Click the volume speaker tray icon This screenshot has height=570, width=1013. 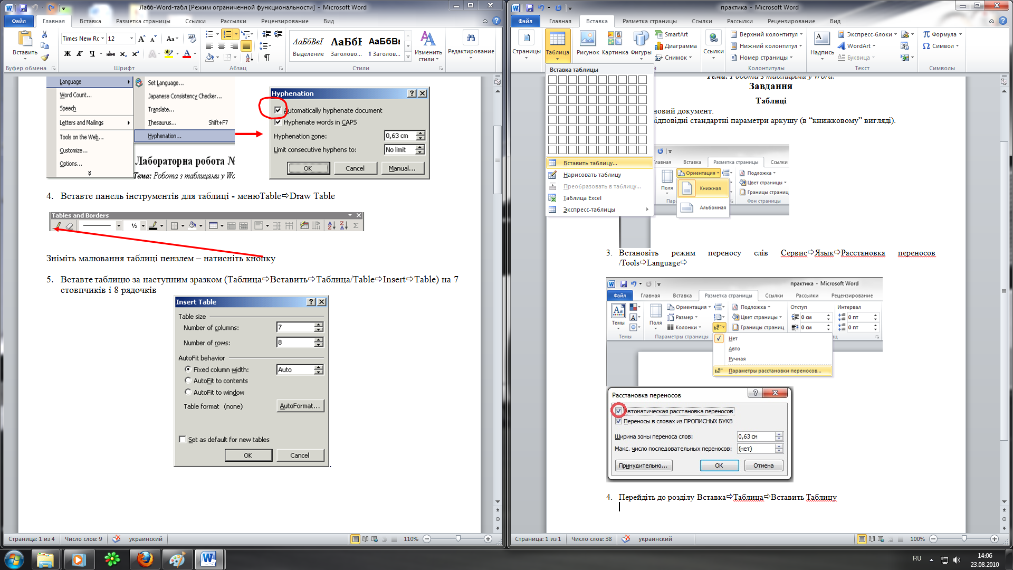click(x=957, y=559)
